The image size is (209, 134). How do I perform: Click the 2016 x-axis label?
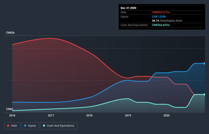tap(12, 115)
